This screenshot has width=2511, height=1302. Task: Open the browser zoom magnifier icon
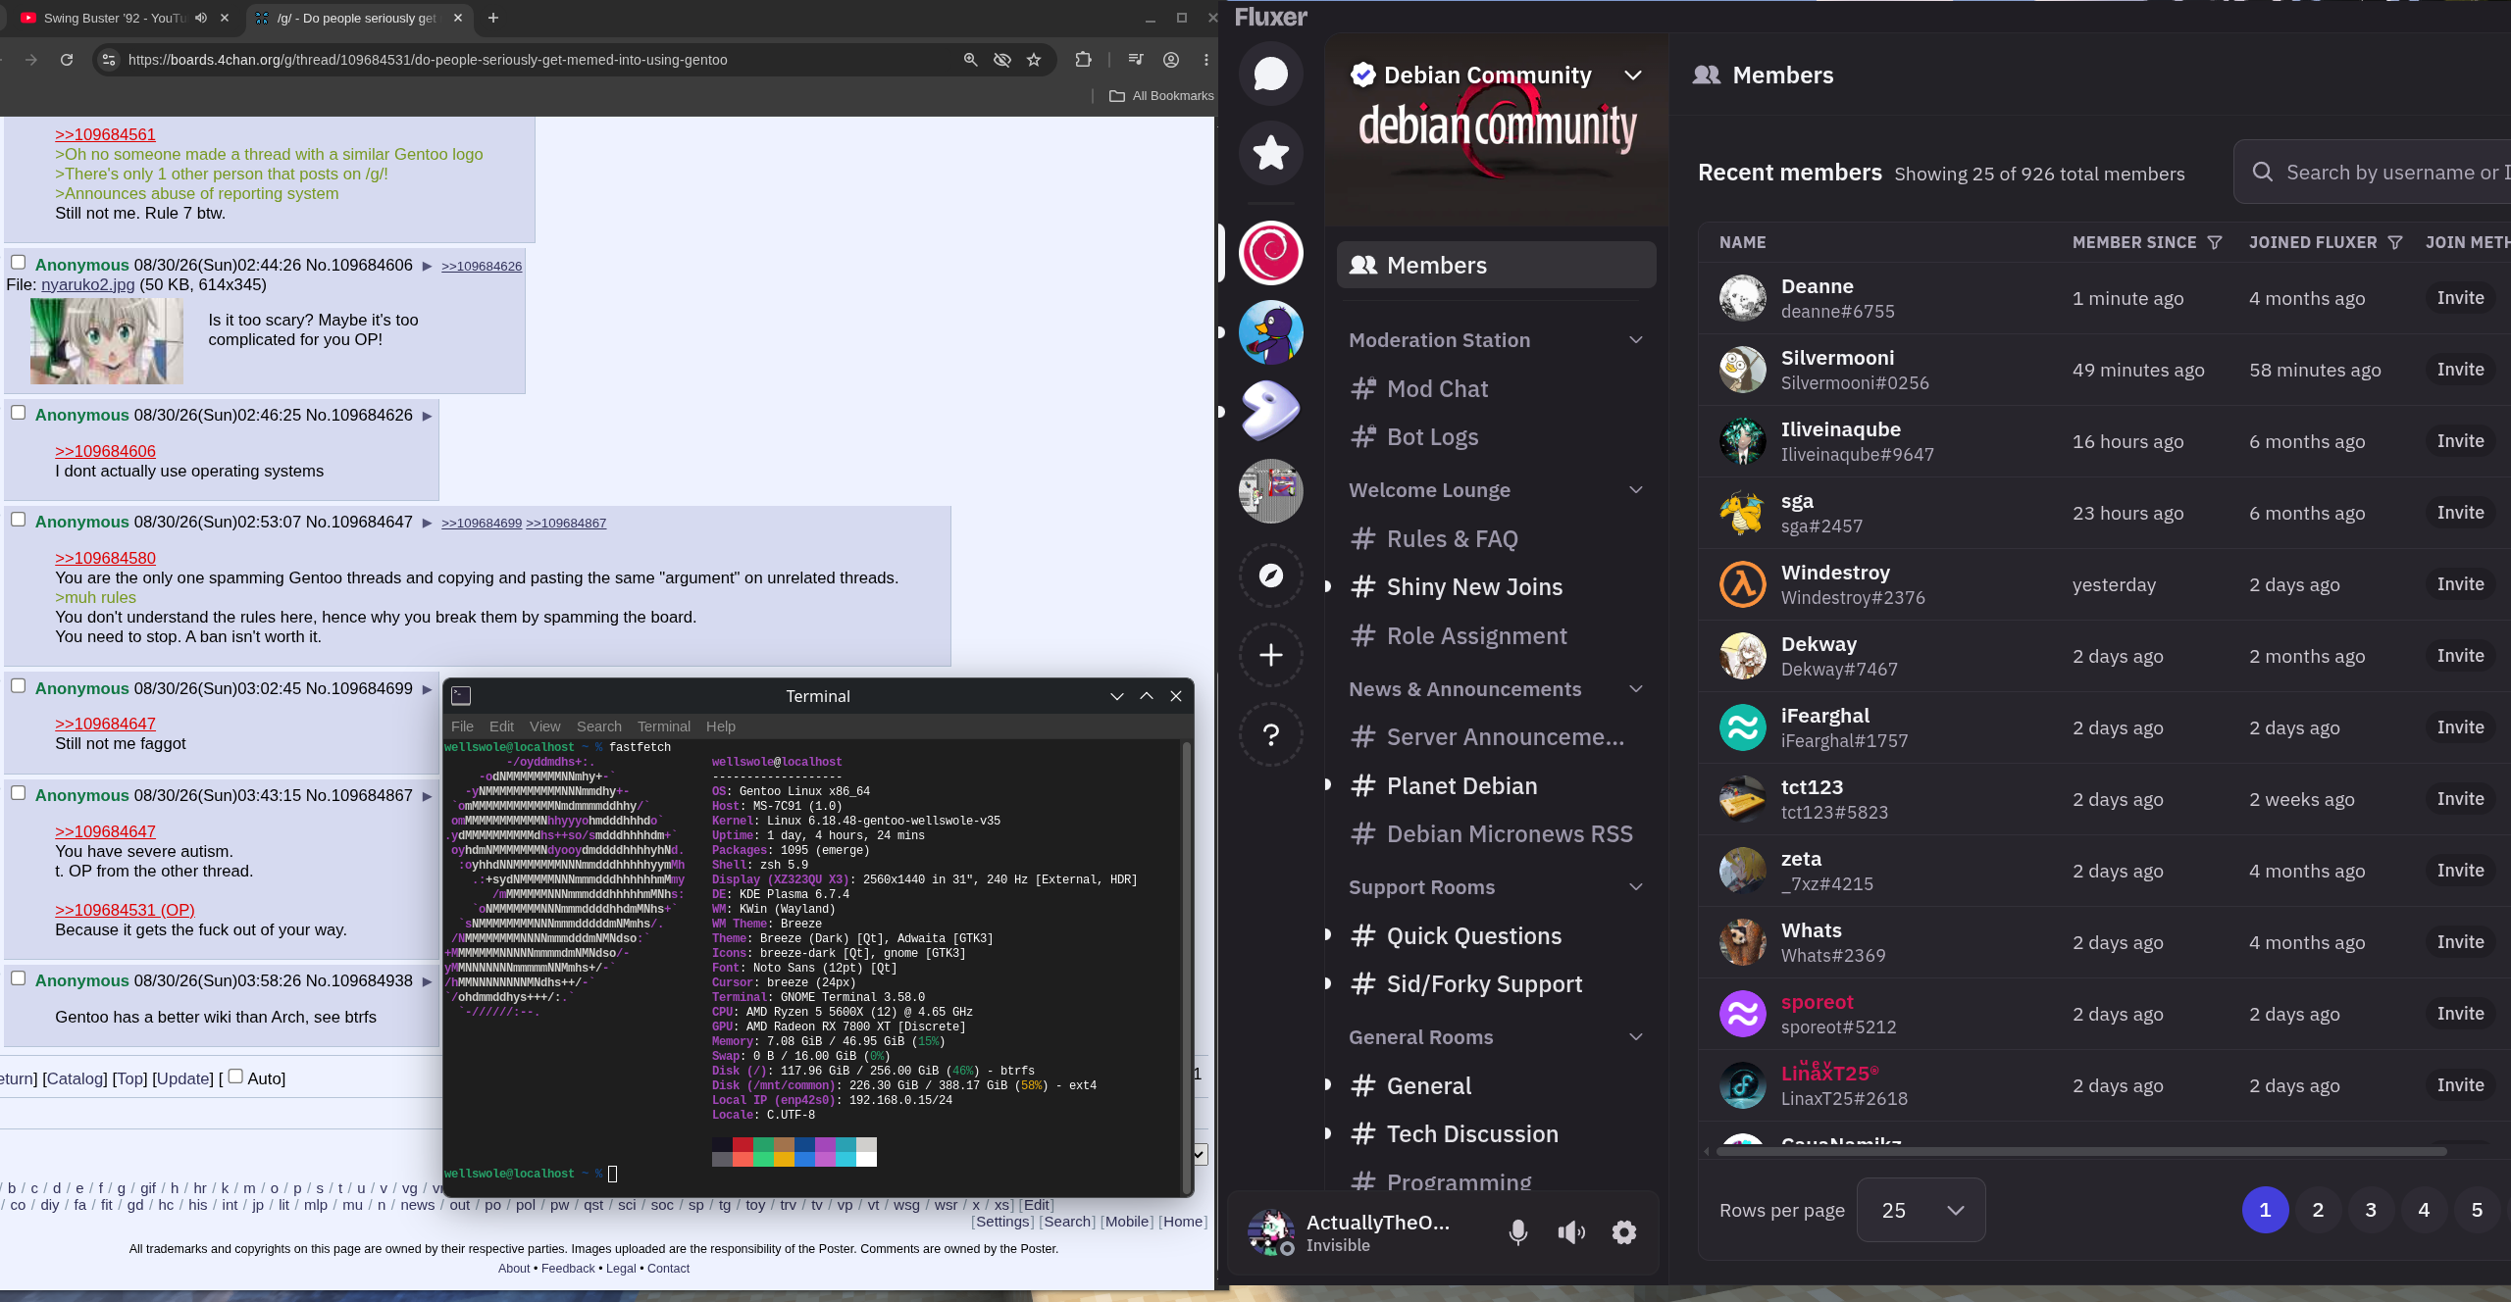971,60
